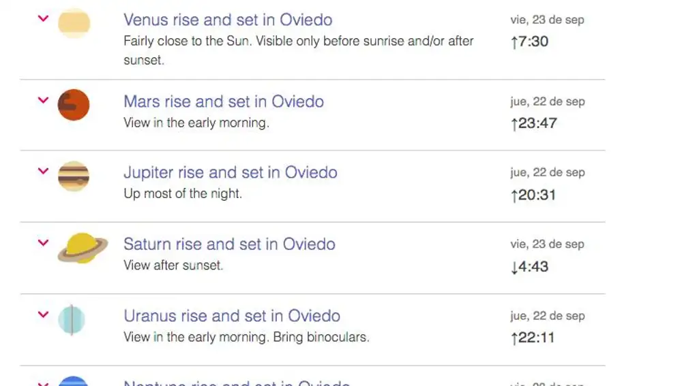Open Venus rise and set in Oviedo
This screenshot has height=386, width=682.
pos(228,20)
